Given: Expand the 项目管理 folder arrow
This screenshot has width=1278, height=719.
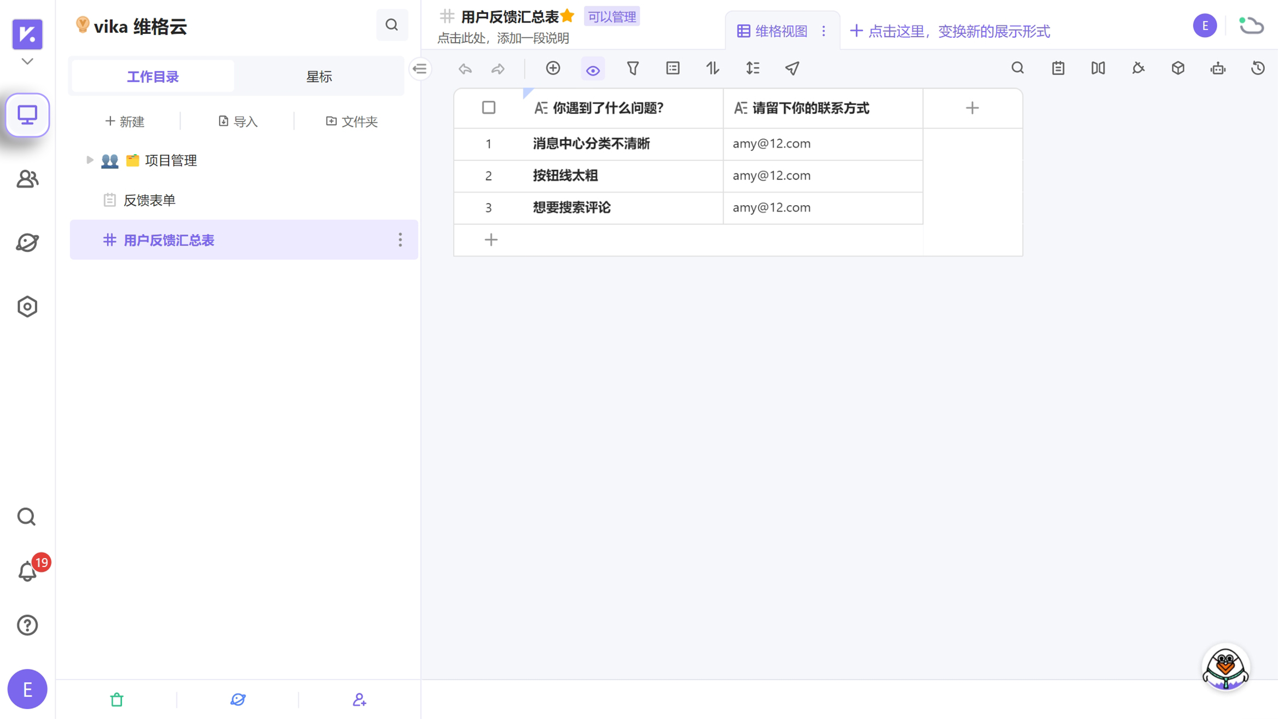Looking at the screenshot, I should [90, 160].
